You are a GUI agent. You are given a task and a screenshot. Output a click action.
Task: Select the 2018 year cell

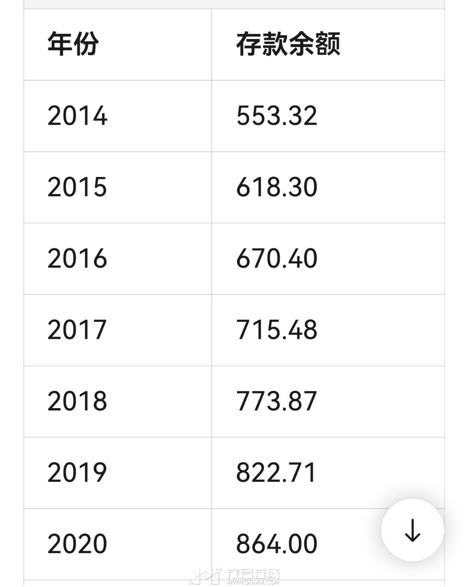point(77,401)
